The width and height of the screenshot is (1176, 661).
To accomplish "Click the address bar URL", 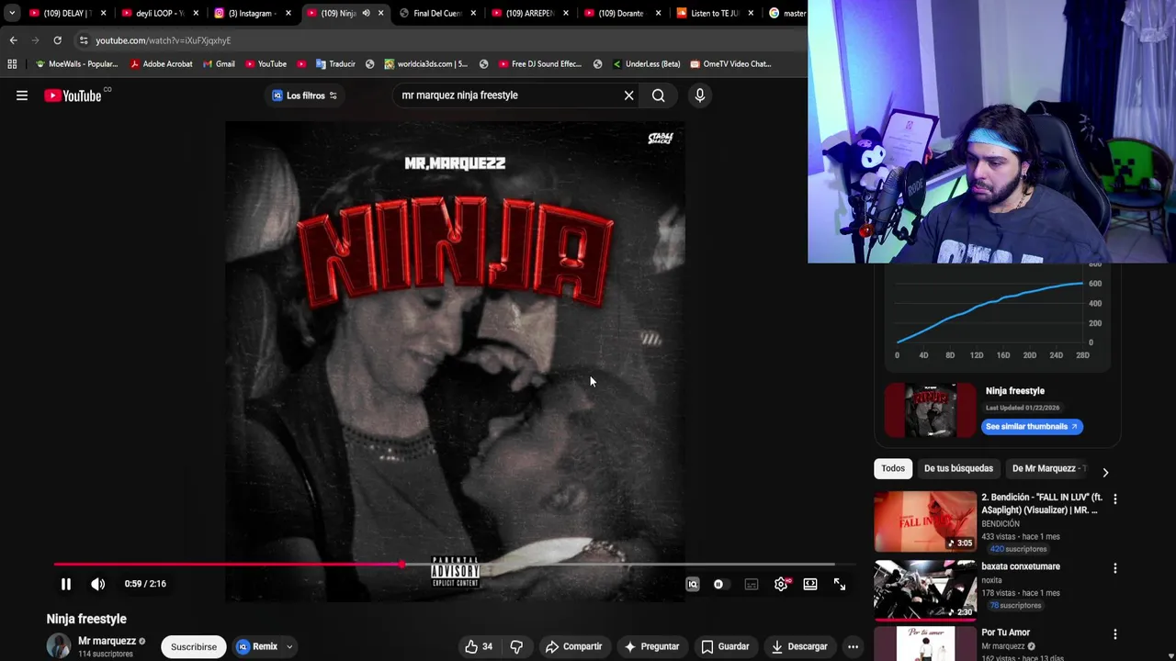I will pyautogui.click(x=163, y=40).
